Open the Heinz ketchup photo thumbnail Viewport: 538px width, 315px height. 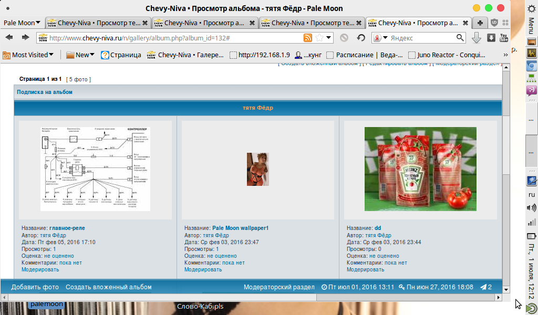(420, 169)
